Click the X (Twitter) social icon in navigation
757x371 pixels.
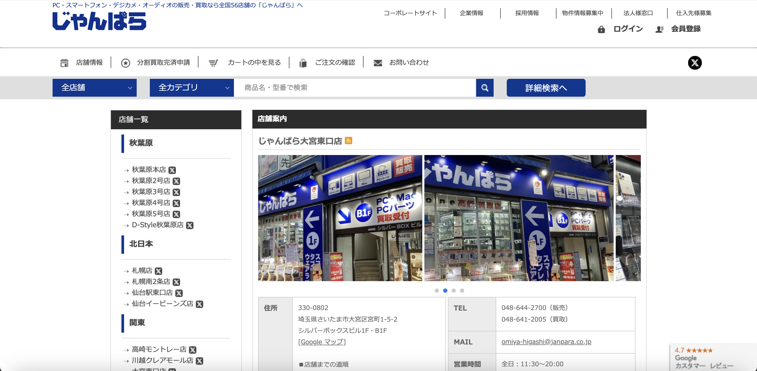[695, 63]
